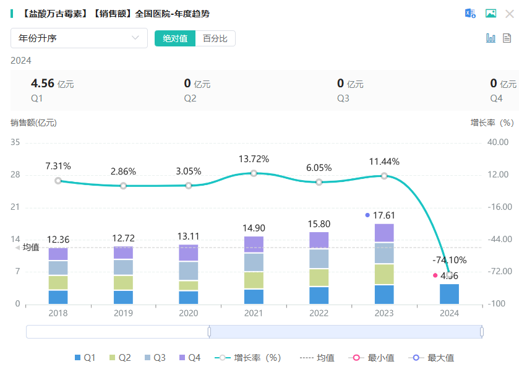This screenshot has width=527, height=372.
Task: Switch to bar chart view icon
Action: 491,38
